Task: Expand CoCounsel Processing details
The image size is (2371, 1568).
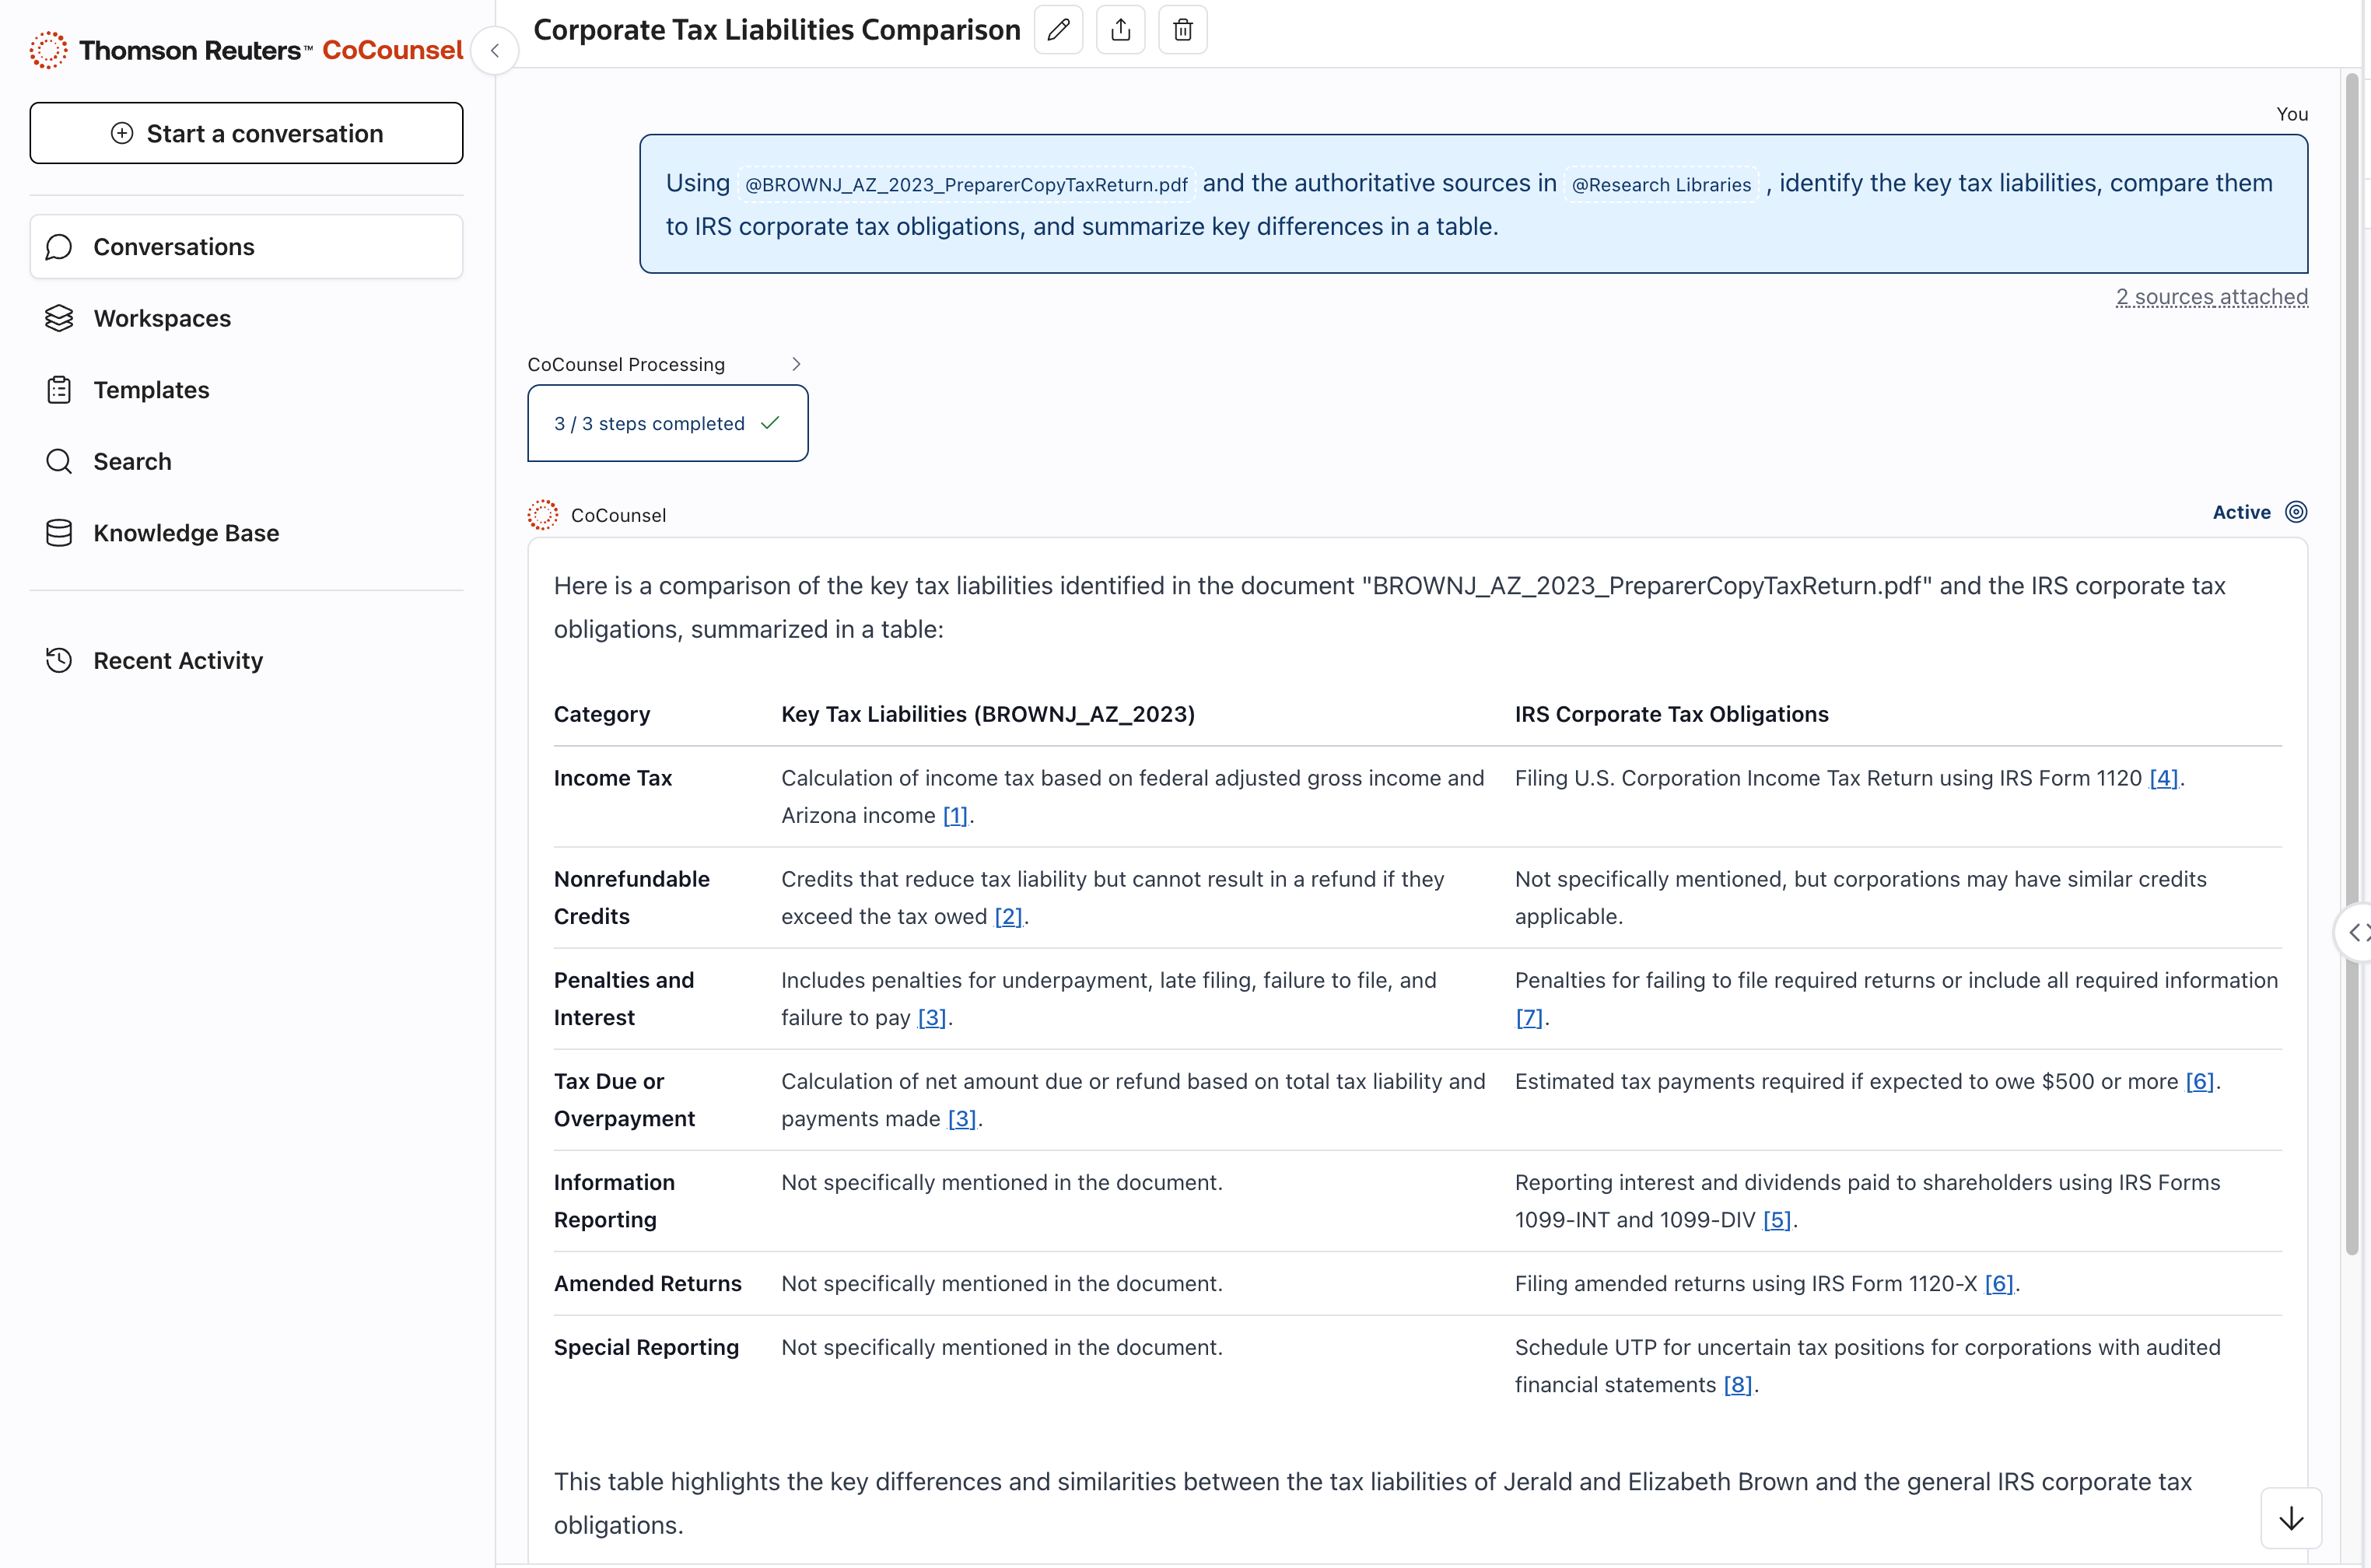Action: pyautogui.click(x=796, y=364)
